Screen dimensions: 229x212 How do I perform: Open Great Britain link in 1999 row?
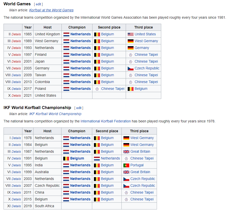tap(140, 172)
